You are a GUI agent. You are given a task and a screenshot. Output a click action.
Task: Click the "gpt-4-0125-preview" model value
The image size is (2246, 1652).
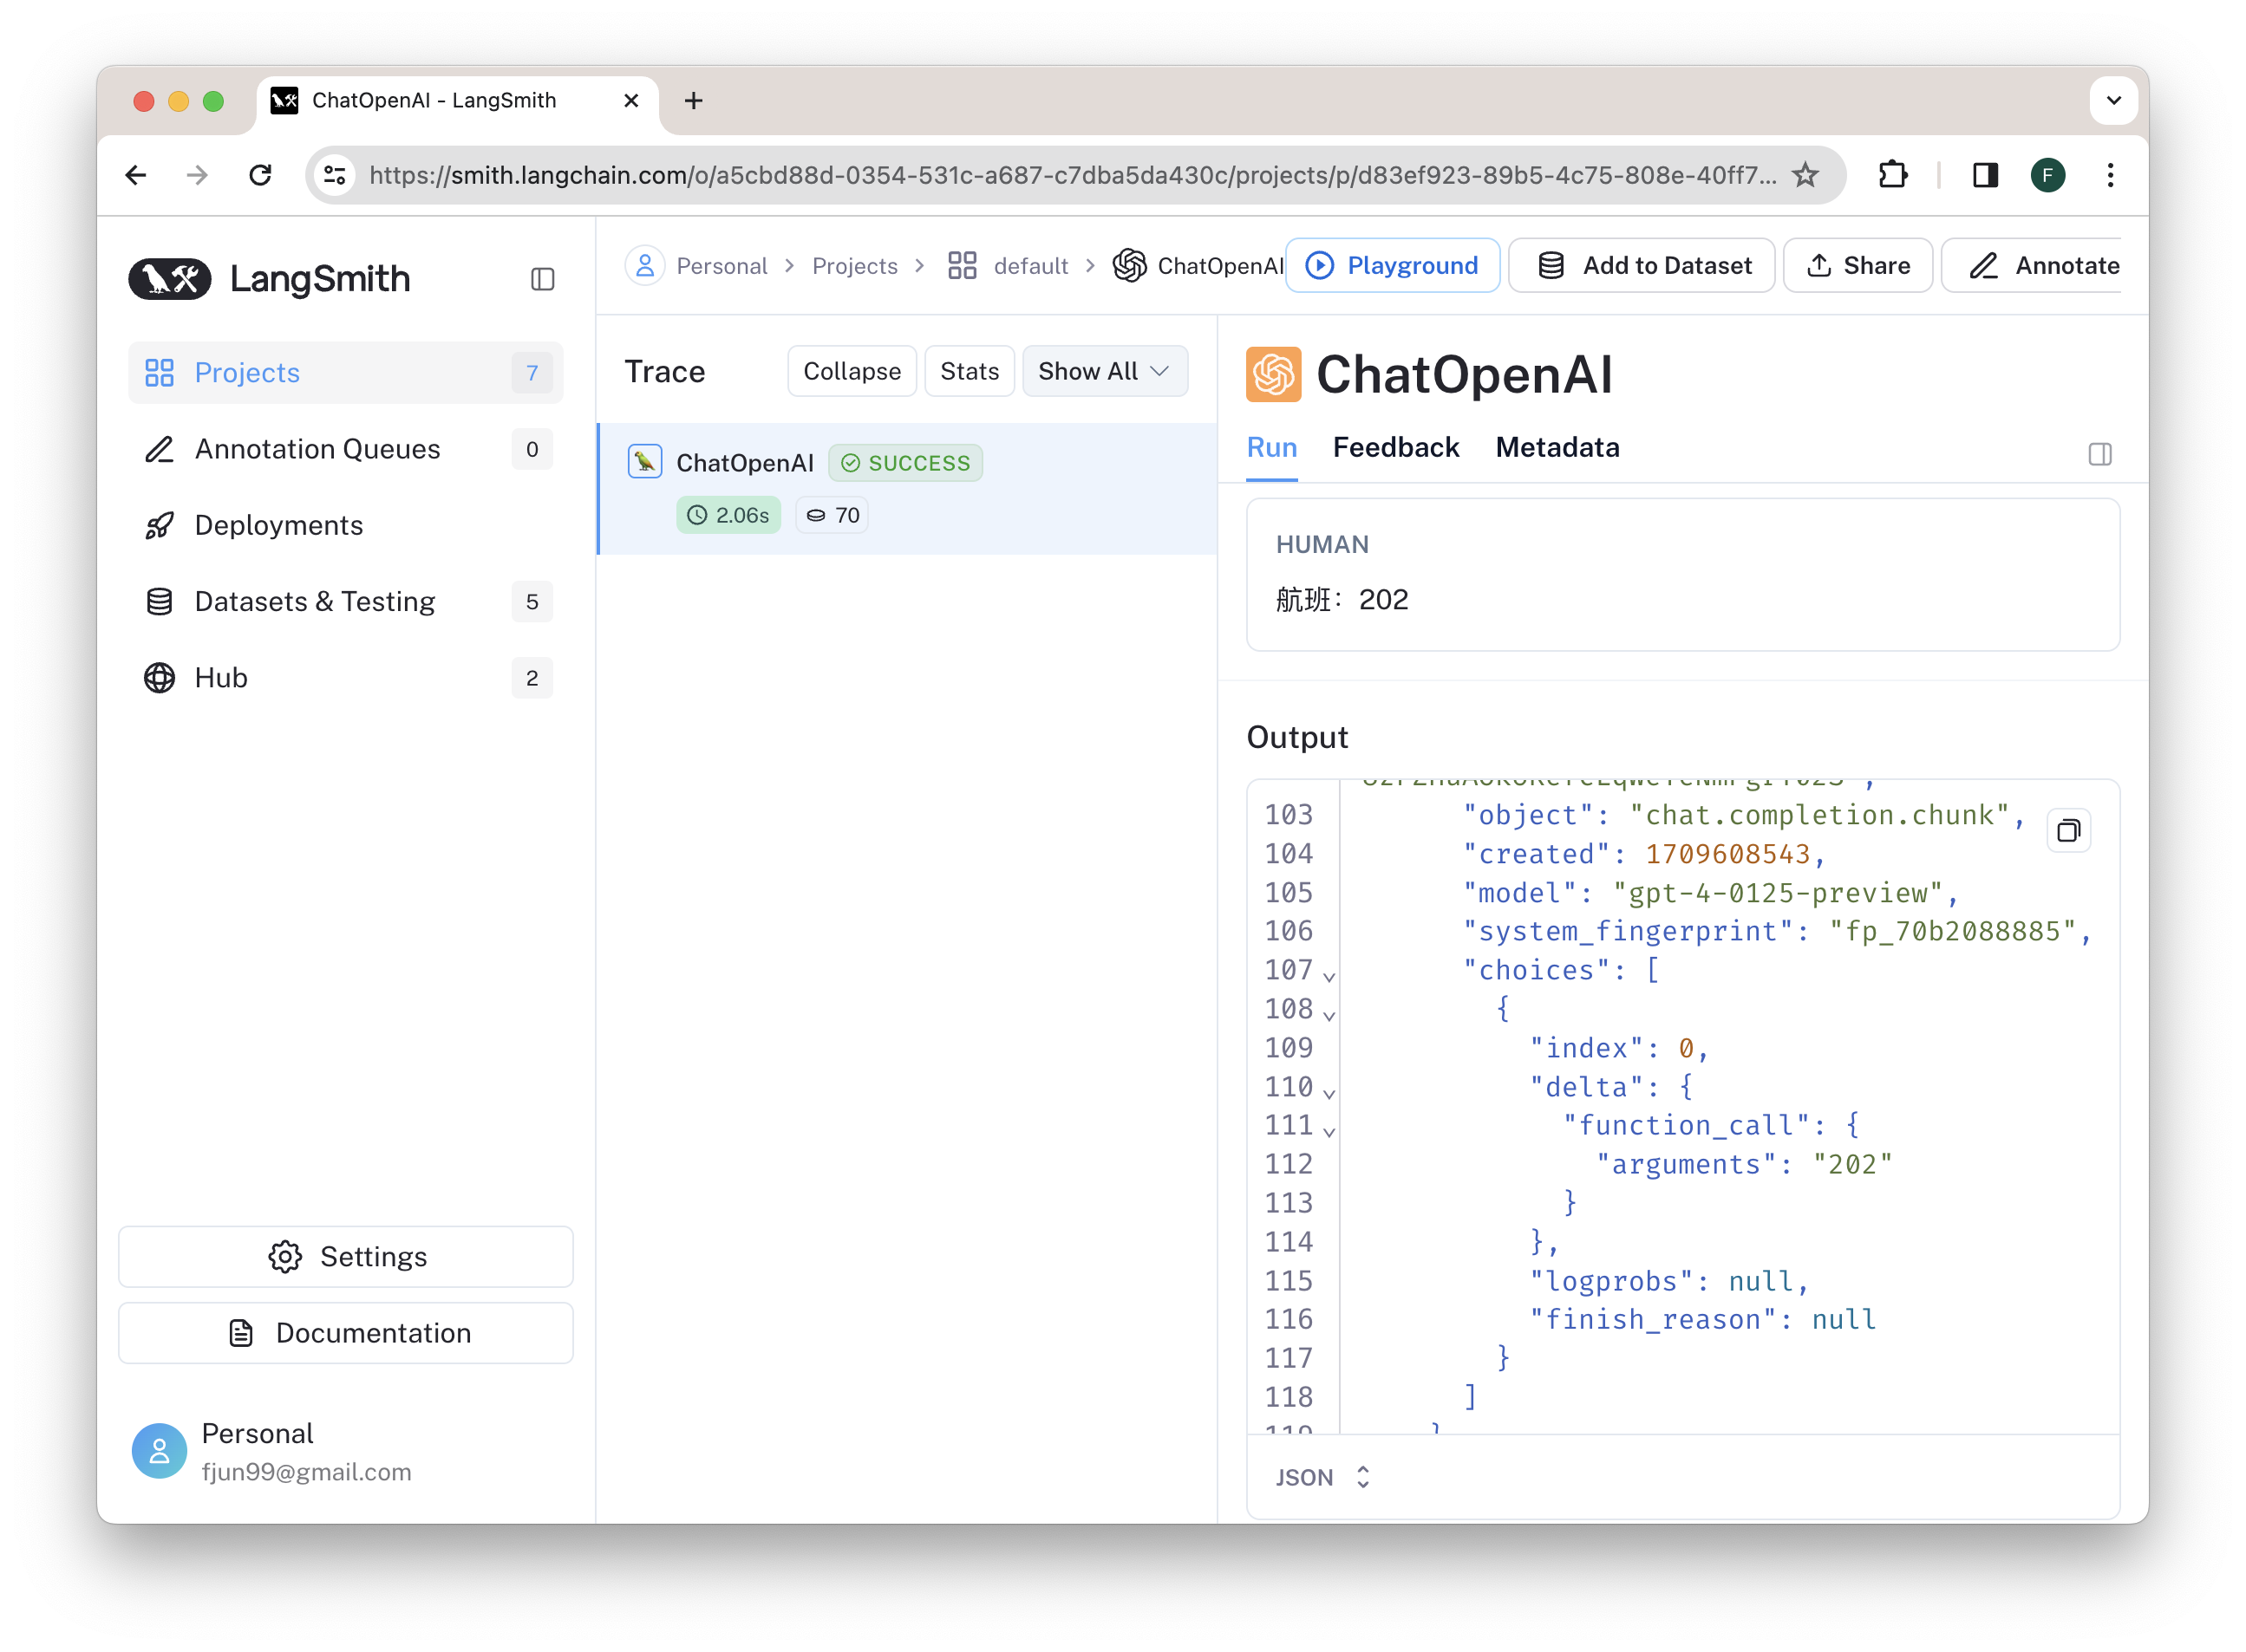pos(1778,892)
